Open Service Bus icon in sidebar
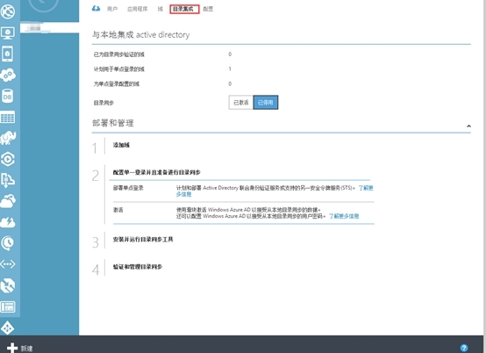This screenshot has height=353, width=486. click(x=8, y=180)
